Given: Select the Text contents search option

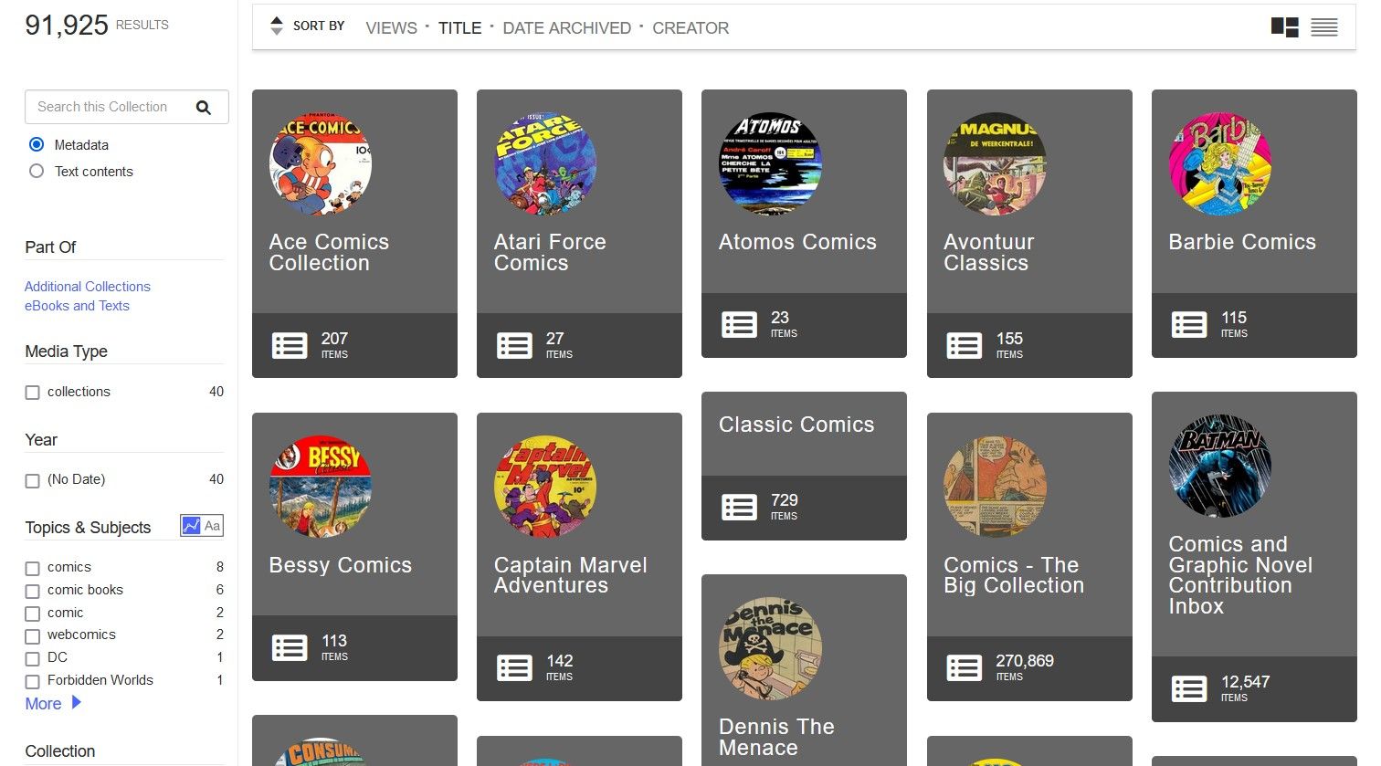Looking at the screenshot, I should pos(37,171).
